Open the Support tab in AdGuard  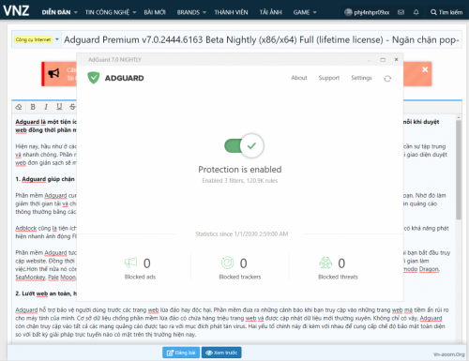(x=329, y=78)
